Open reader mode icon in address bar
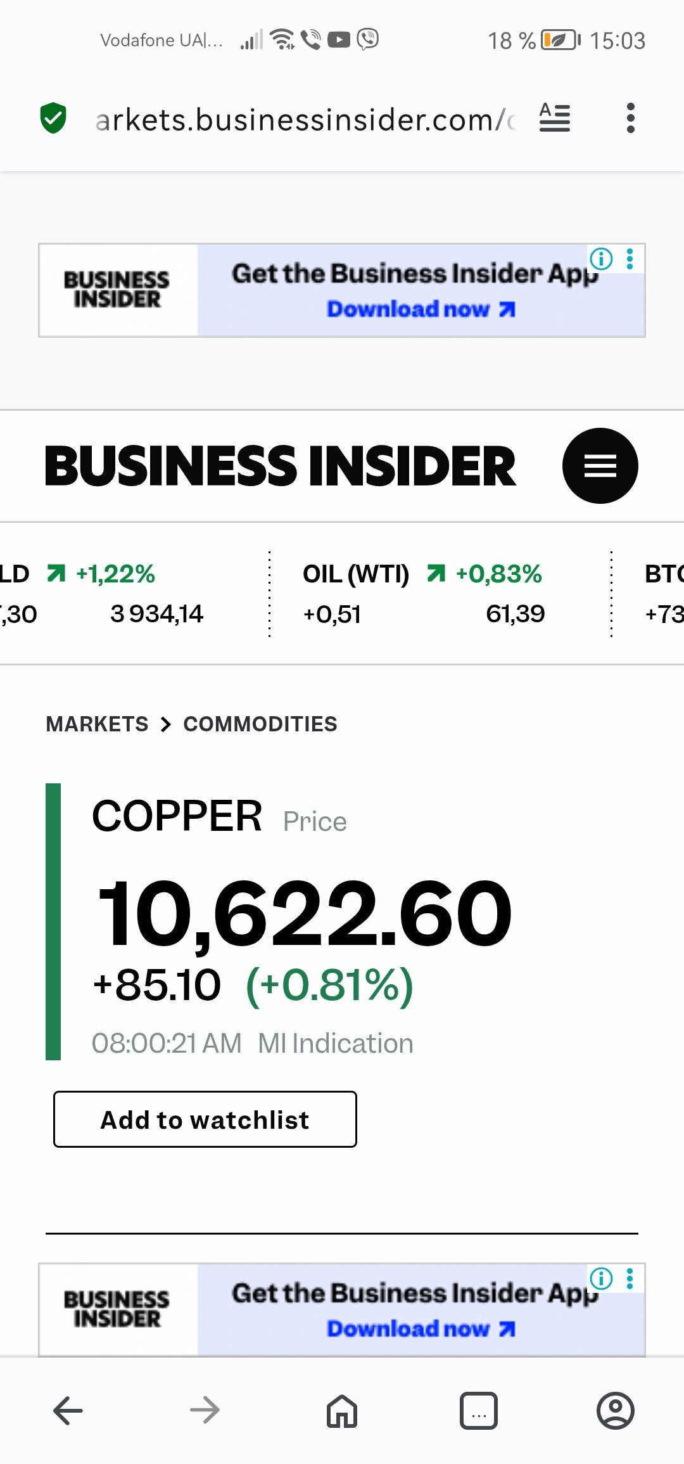This screenshot has height=1464, width=684. (555, 118)
